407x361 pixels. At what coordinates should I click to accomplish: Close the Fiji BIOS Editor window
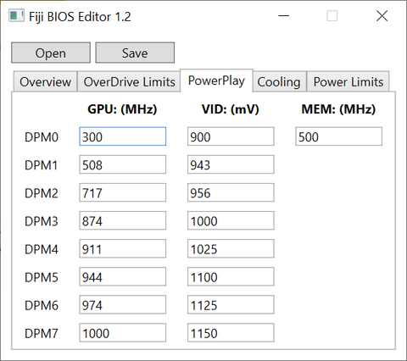coord(382,16)
